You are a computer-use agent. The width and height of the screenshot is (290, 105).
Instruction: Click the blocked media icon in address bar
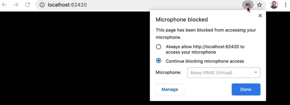point(248,5)
